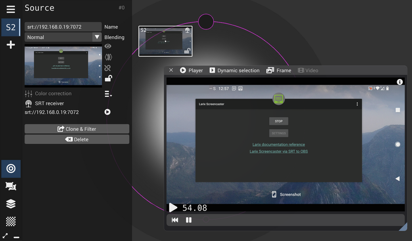
Task: Open the Color correction settings
Action: [x=48, y=93]
